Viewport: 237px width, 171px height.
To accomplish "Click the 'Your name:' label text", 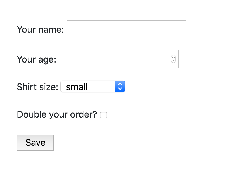I will click(x=40, y=29).
